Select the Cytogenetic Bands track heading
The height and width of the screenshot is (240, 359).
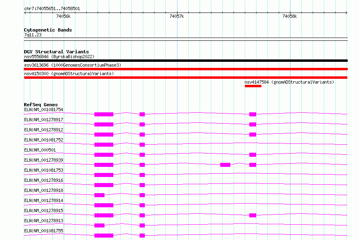48,30
